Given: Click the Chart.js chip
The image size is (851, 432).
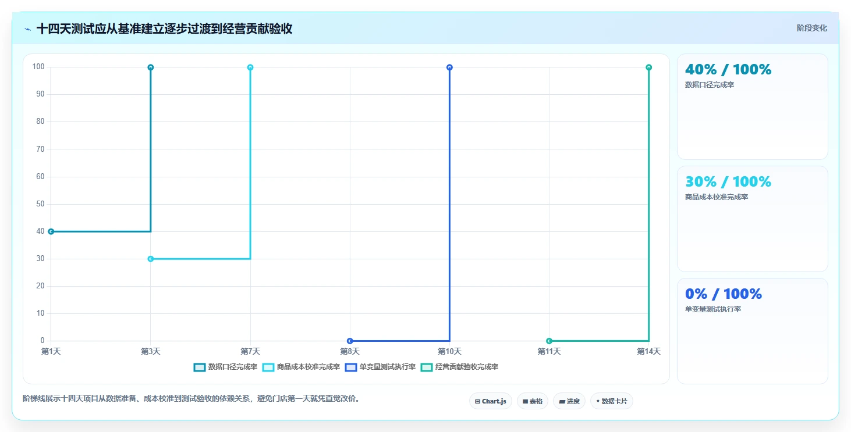Looking at the screenshot, I should (x=491, y=401).
